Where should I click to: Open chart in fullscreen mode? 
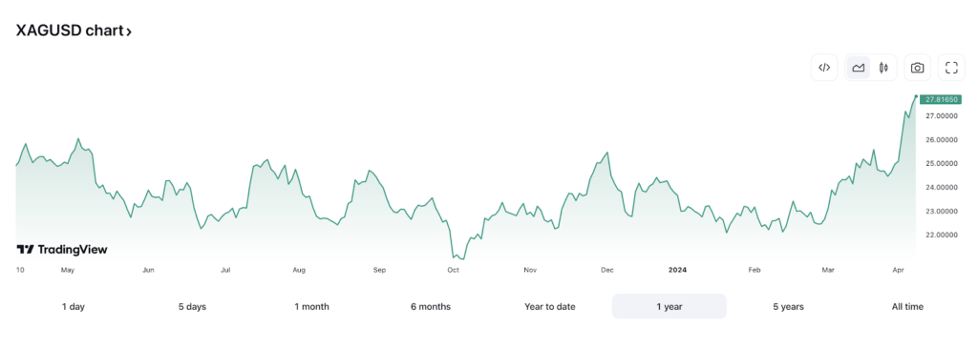[x=951, y=68]
